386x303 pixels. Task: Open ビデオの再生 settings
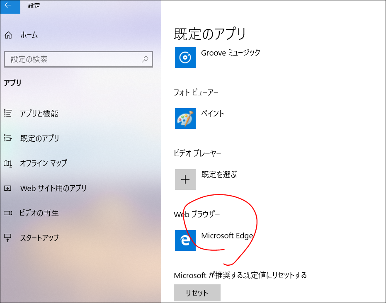point(39,213)
